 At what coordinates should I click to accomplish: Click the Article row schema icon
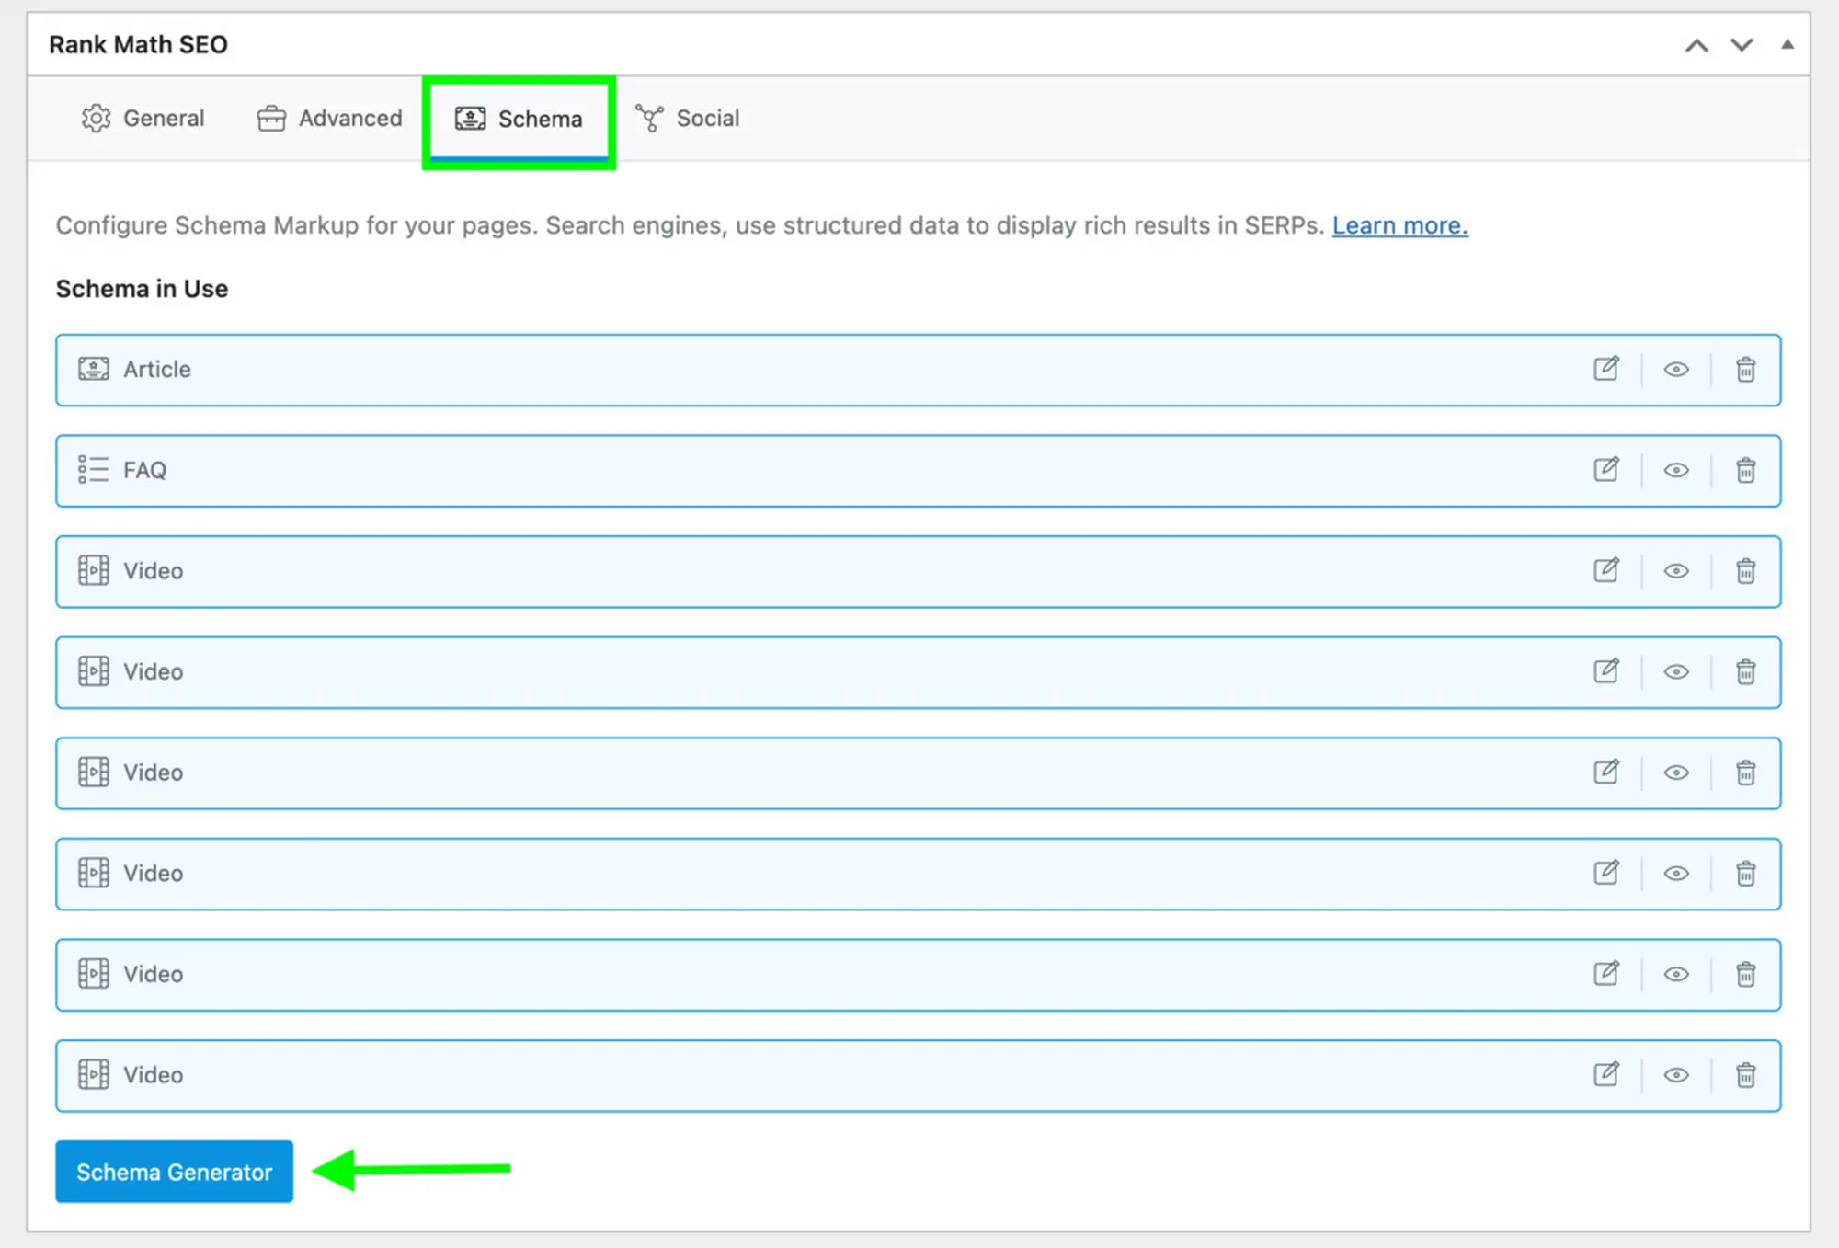[x=93, y=369]
